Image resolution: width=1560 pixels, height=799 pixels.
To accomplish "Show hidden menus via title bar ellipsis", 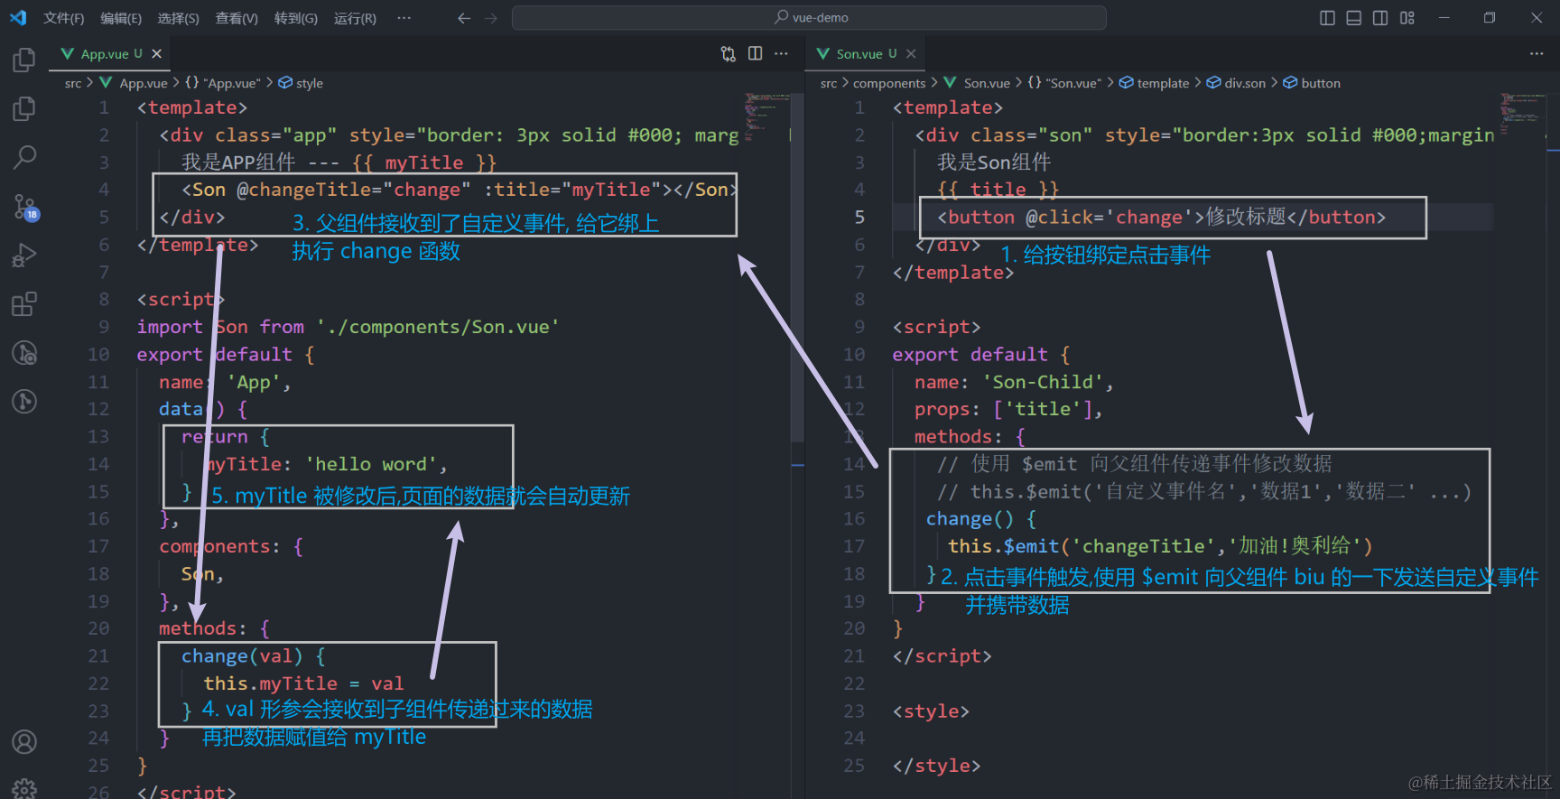I will pos(404,18).
